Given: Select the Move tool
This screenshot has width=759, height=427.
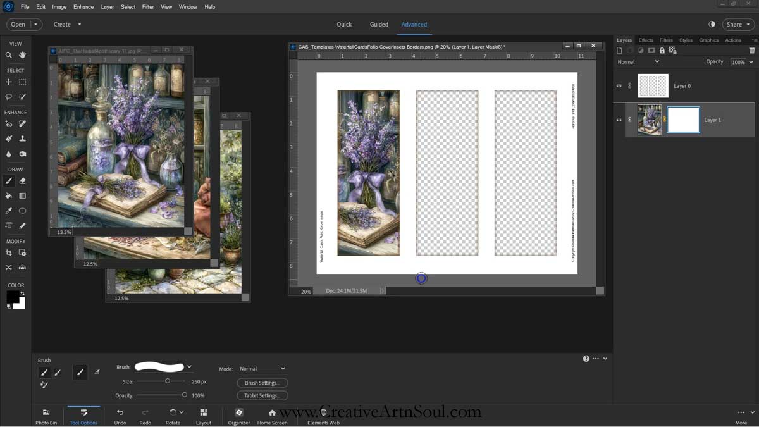Looking at the screenshot, I should pyautogui.click(x=9, y=82).
